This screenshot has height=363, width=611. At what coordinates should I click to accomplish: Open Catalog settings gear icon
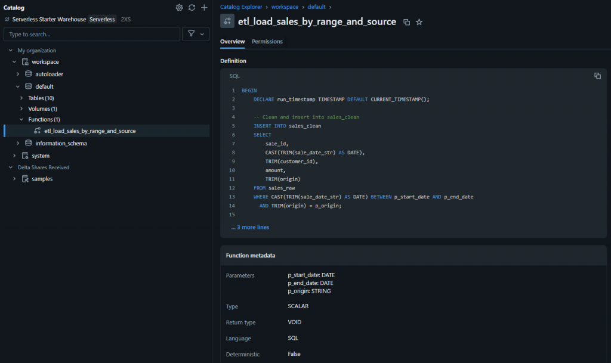click(179, 8)
